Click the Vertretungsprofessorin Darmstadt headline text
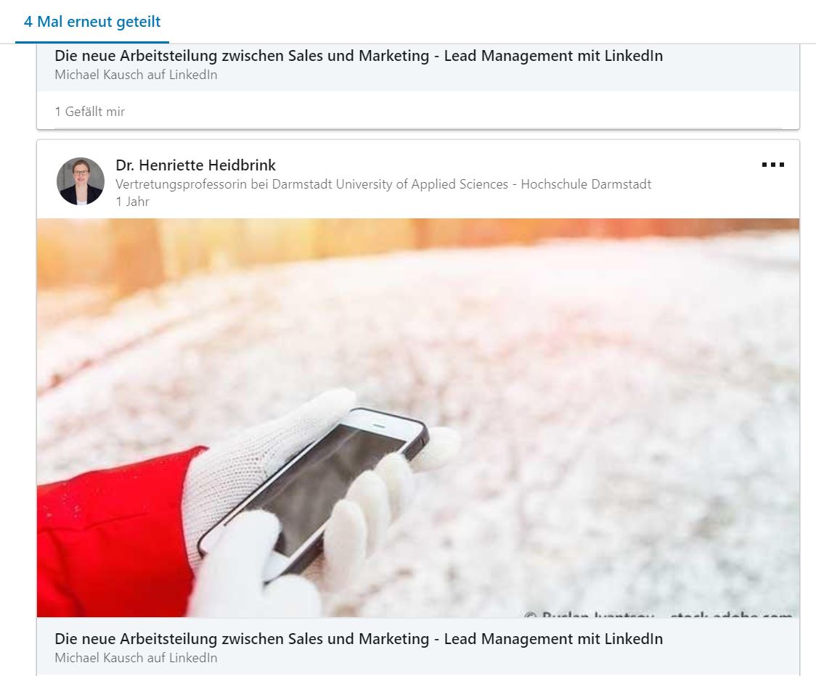 [x=383, y=184]
